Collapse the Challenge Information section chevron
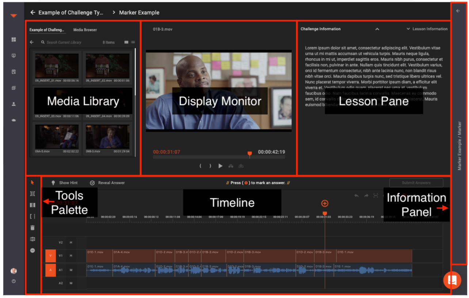 [377, 29]
